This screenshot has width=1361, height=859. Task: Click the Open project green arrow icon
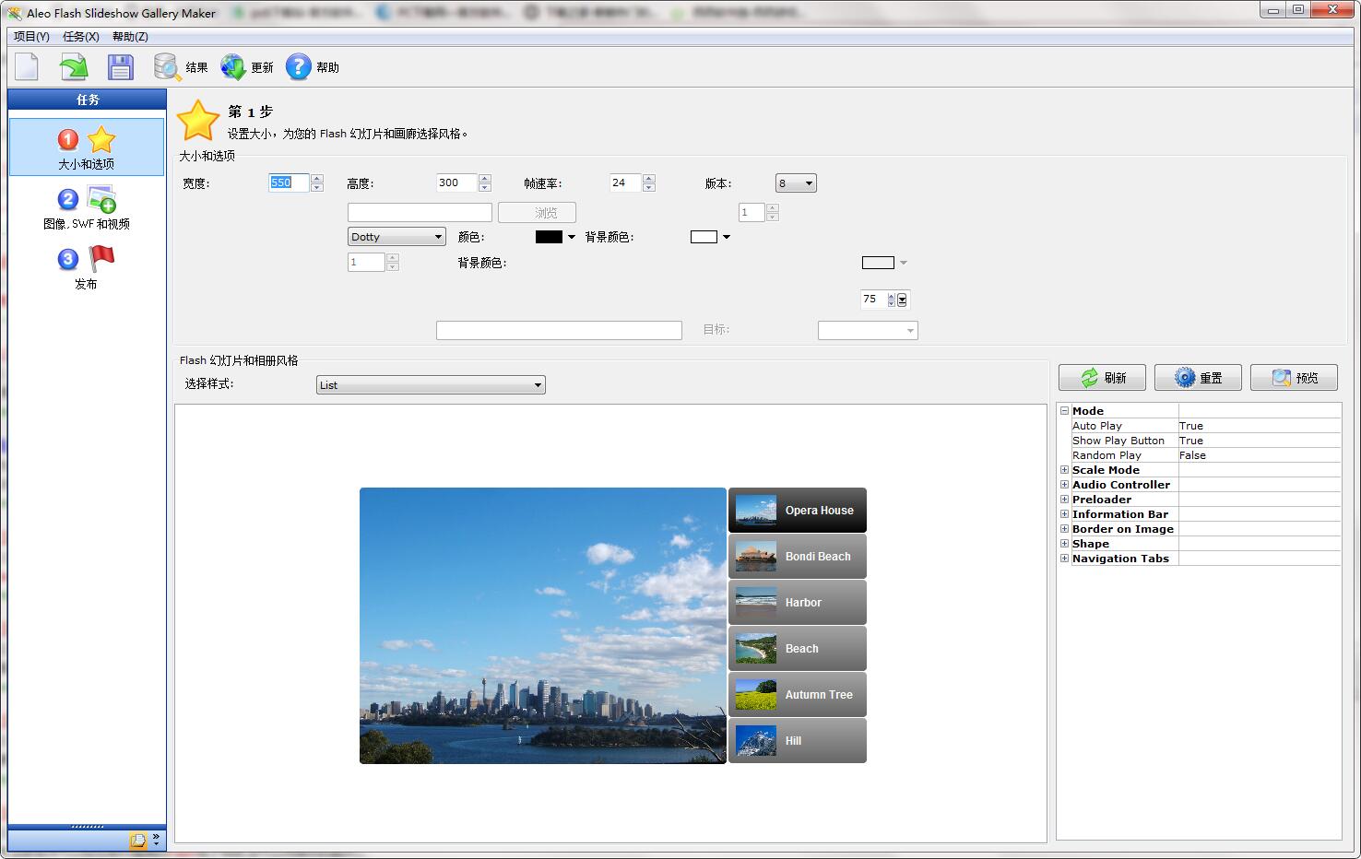(x=73, y=67)
